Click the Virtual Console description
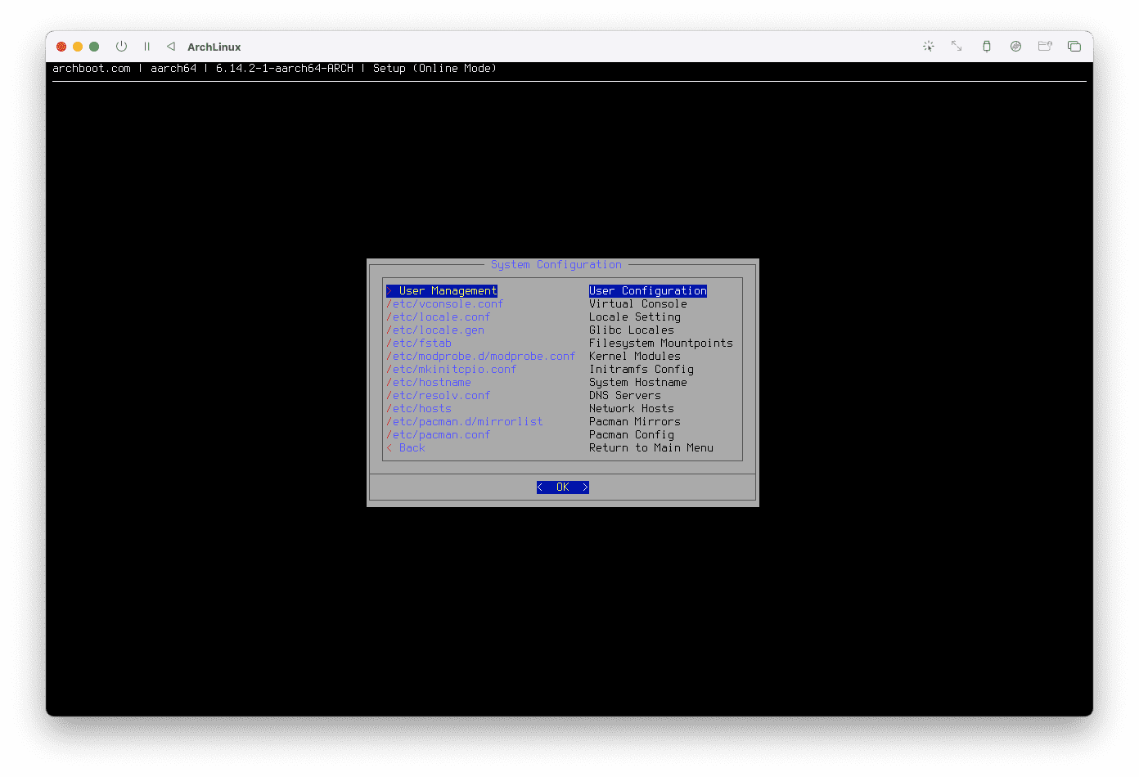The image size is (1139, 777). 638,304
